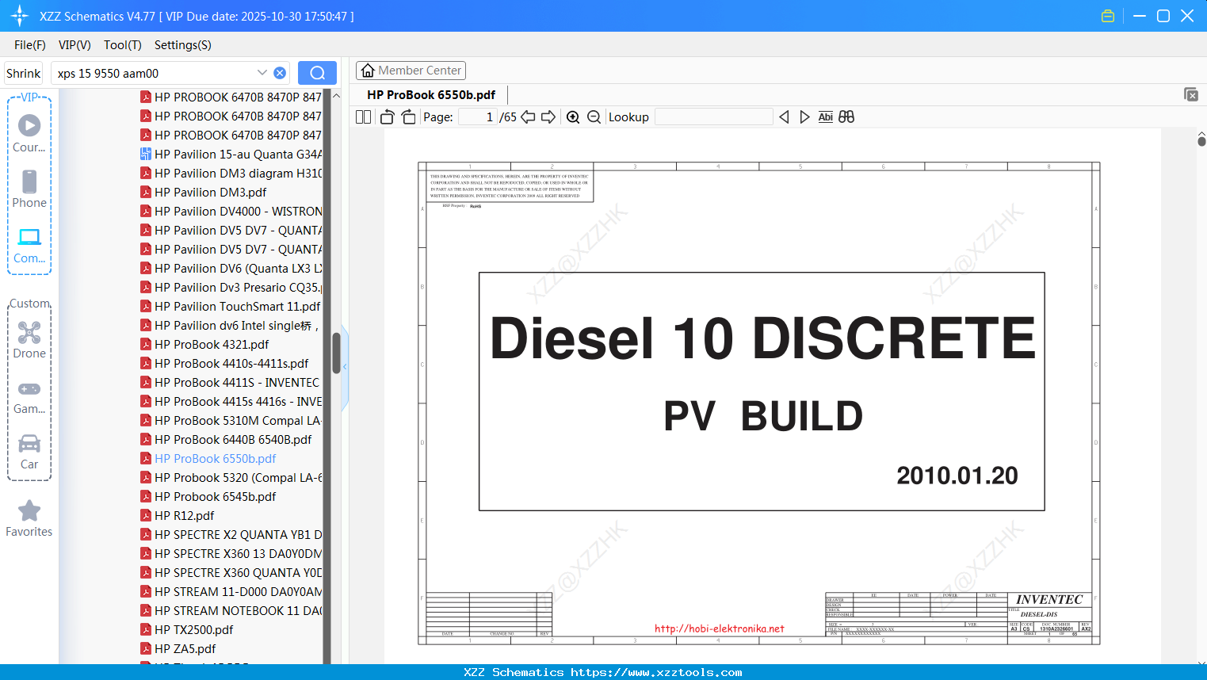Open HP Pavilion DM3 diagram H310 file
This screenshot has width=1207, height=680.
click(x=231, y=174)
